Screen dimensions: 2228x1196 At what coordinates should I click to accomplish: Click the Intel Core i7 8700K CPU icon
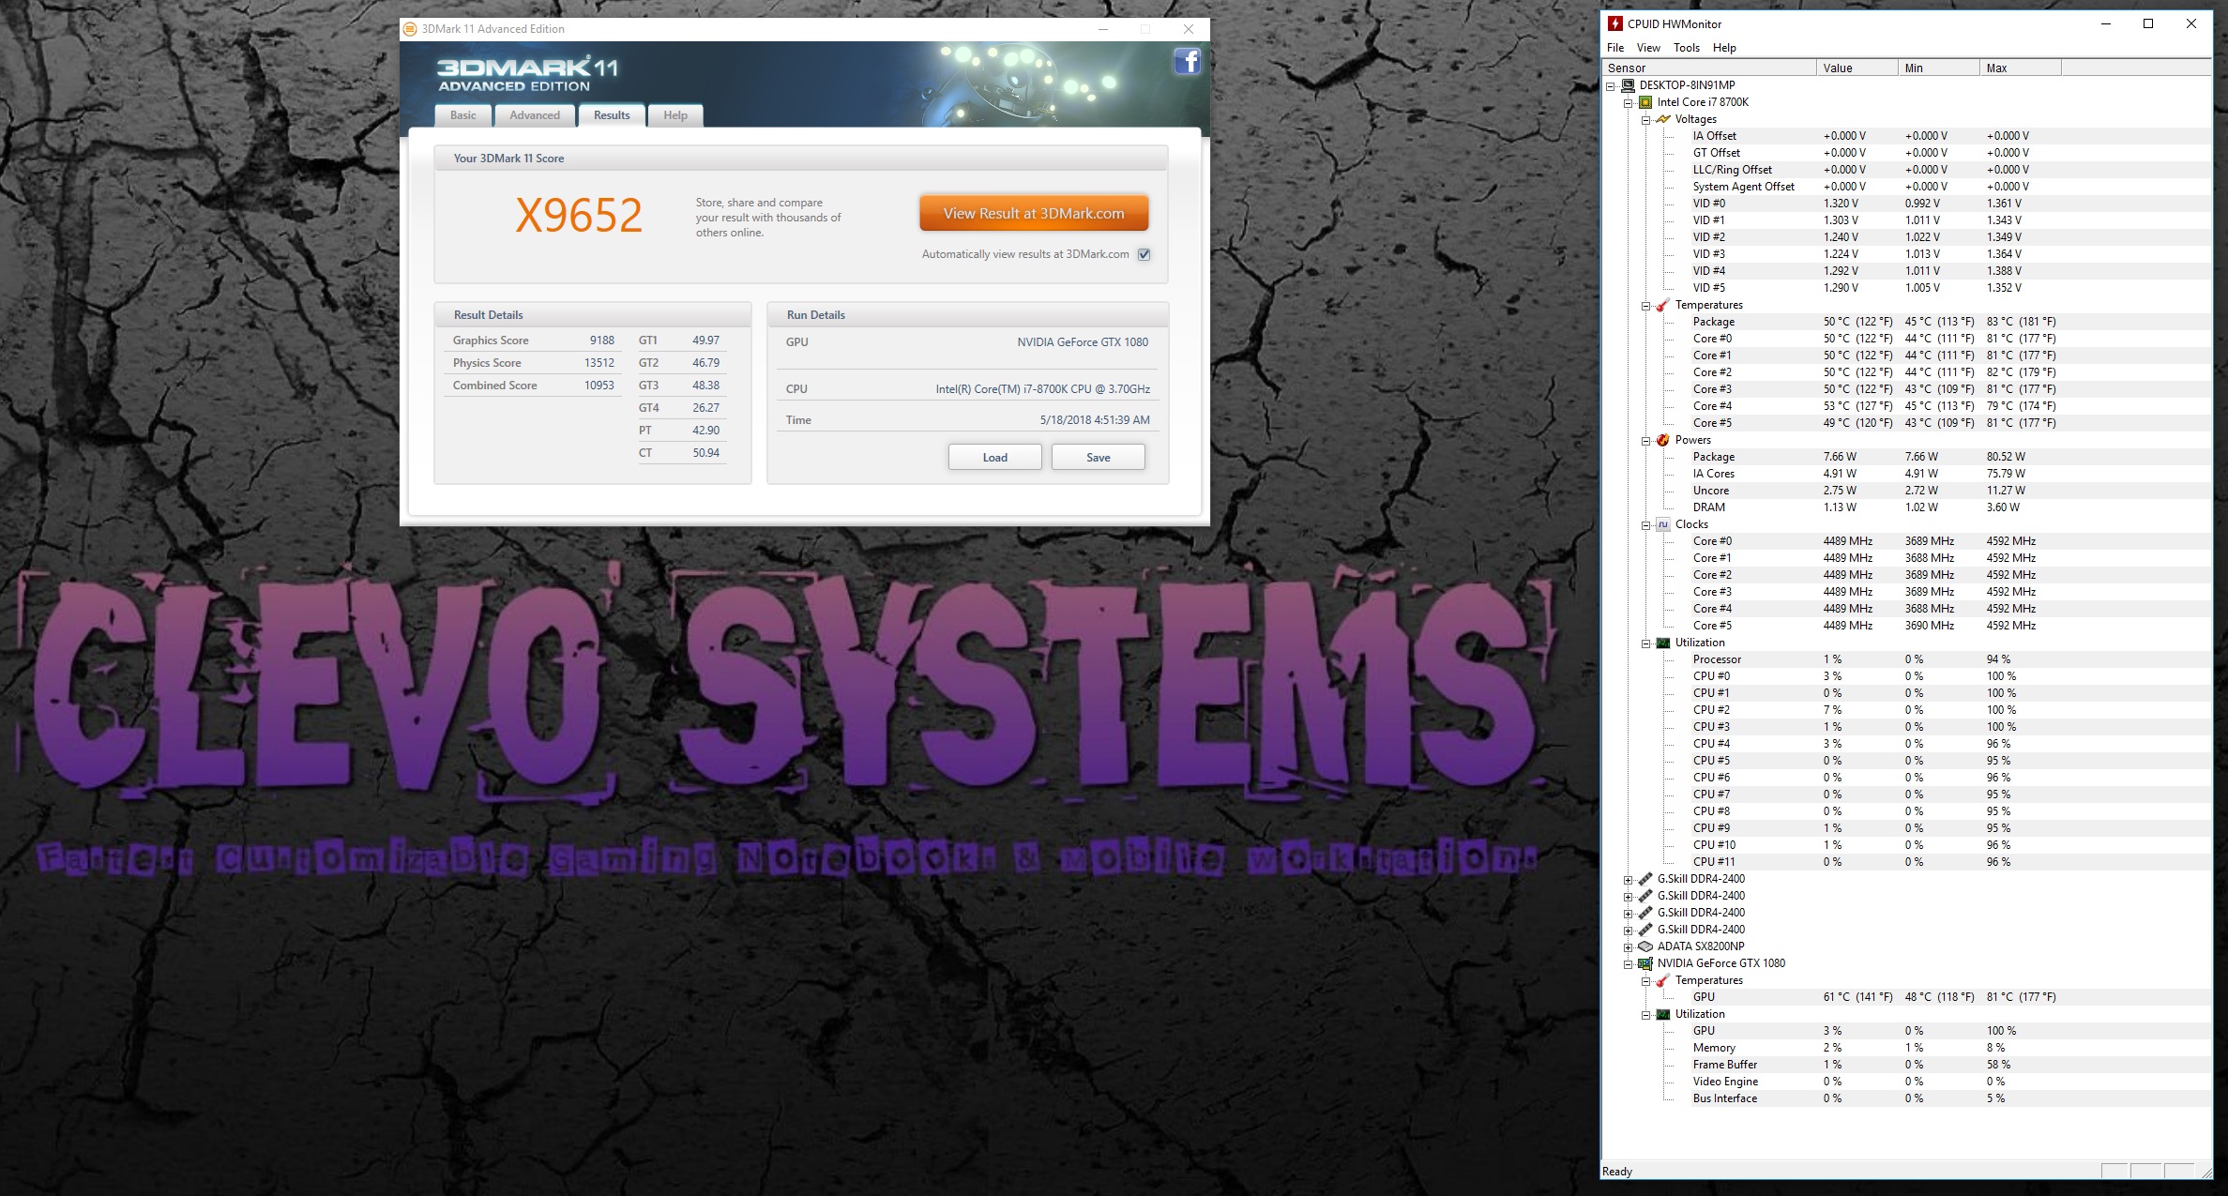(1645, 102)
